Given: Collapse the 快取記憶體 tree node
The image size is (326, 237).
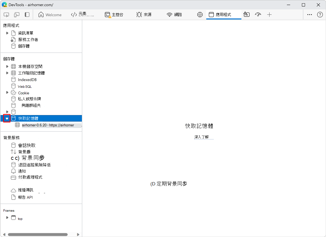Looking at the screenshot, I should 7,118.
